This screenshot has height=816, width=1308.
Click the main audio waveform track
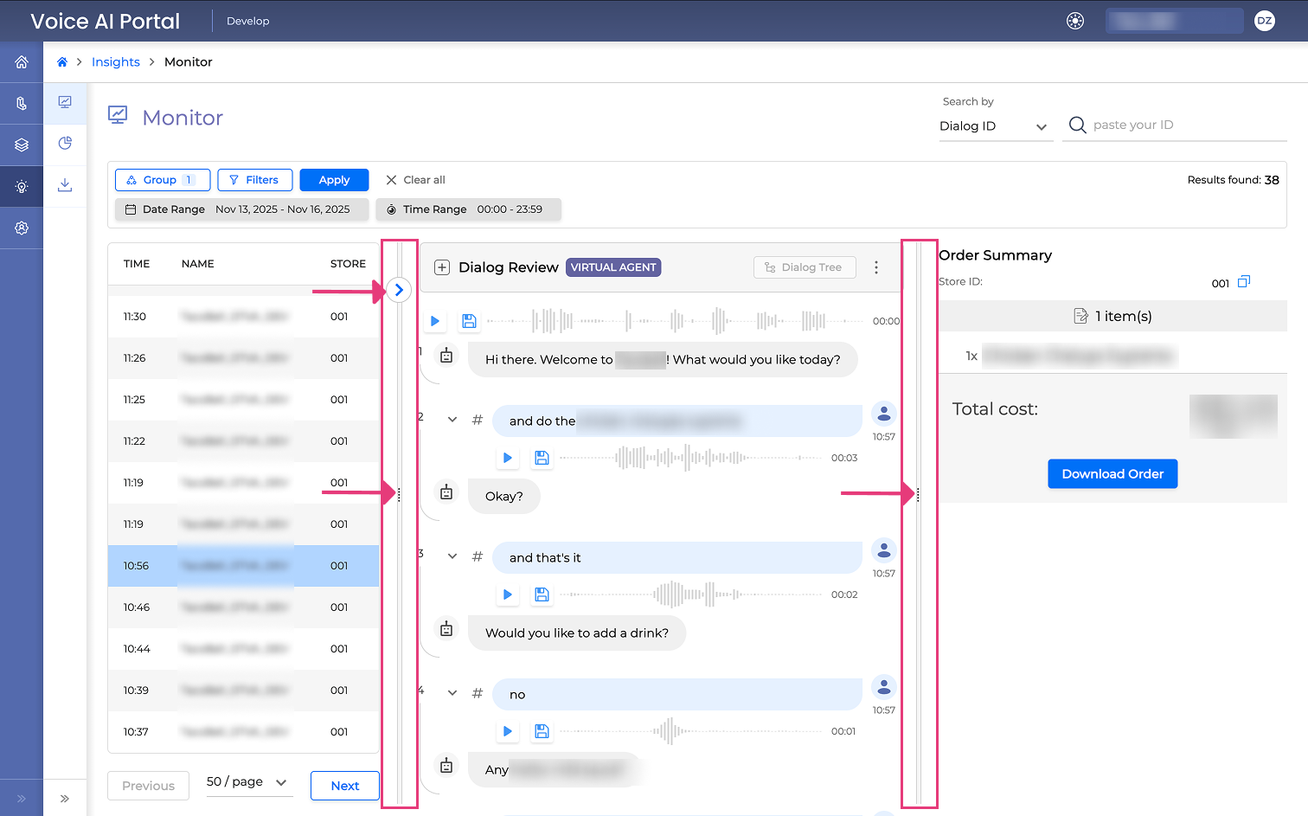pyautogui.click(x=675, y=321)
